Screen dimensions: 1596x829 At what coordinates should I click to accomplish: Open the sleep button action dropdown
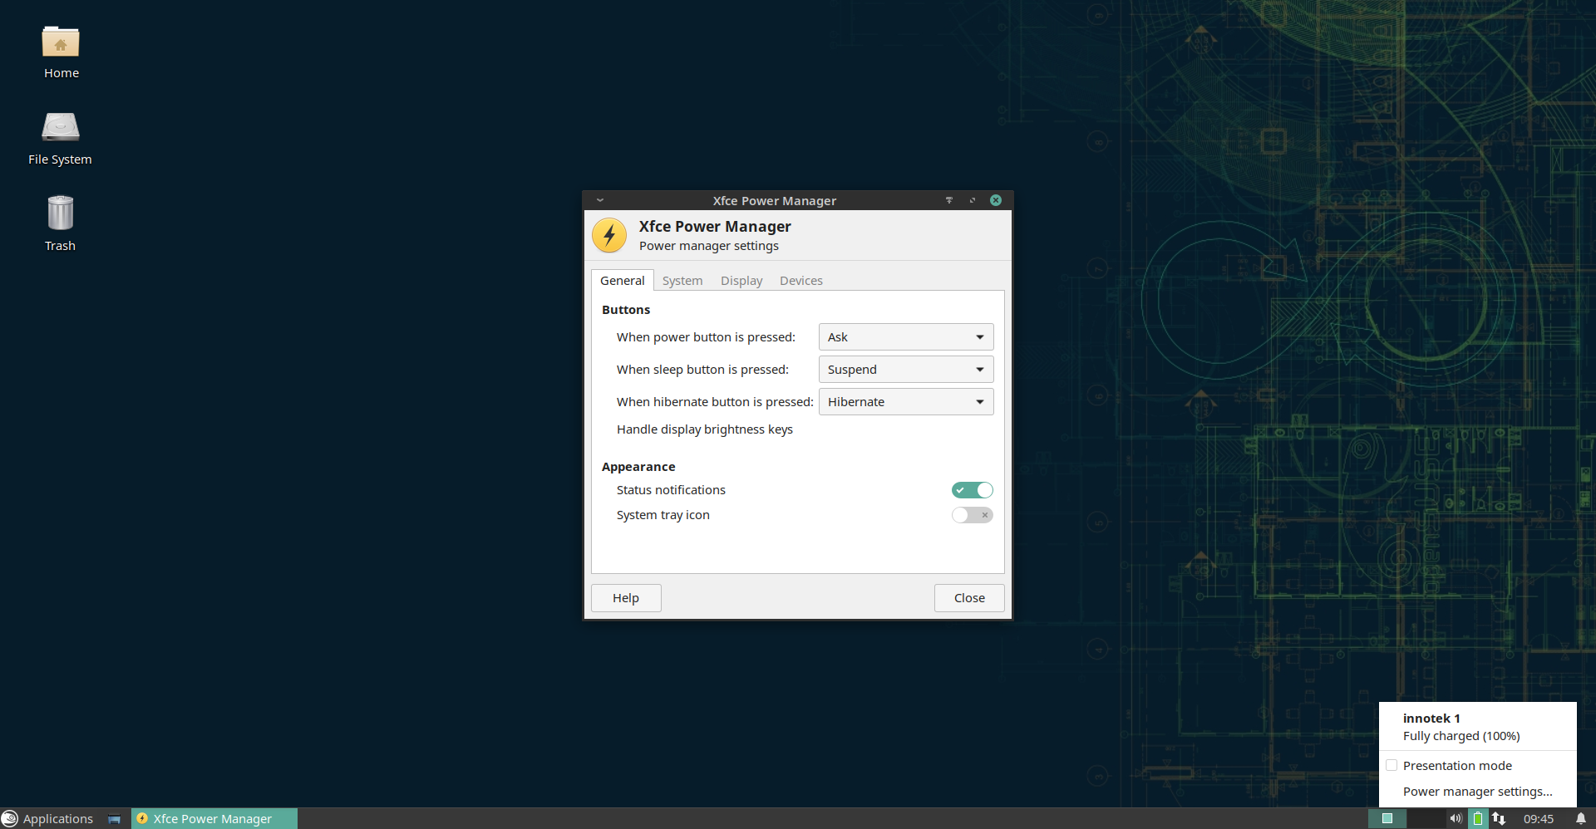905,370
